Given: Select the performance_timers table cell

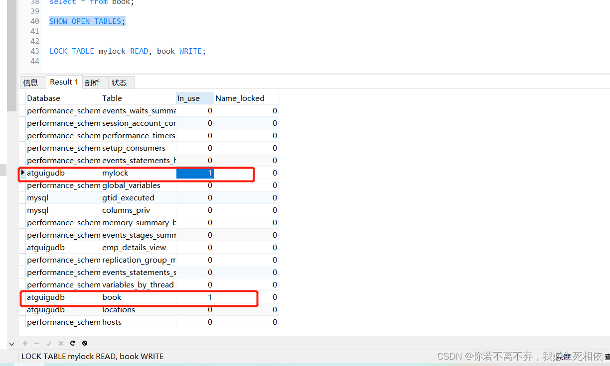Looking at the screenshot, I should (x=139, y=136).
